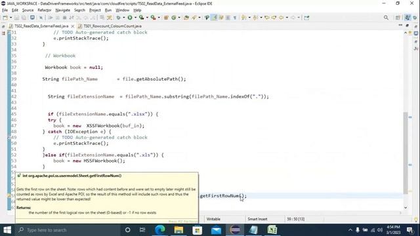
Task: Click the Save All toolbar icon
Action: [x=24, y=18]
